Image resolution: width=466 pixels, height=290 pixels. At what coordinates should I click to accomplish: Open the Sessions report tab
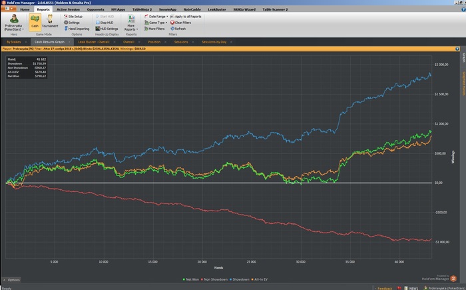click(181, 42)
